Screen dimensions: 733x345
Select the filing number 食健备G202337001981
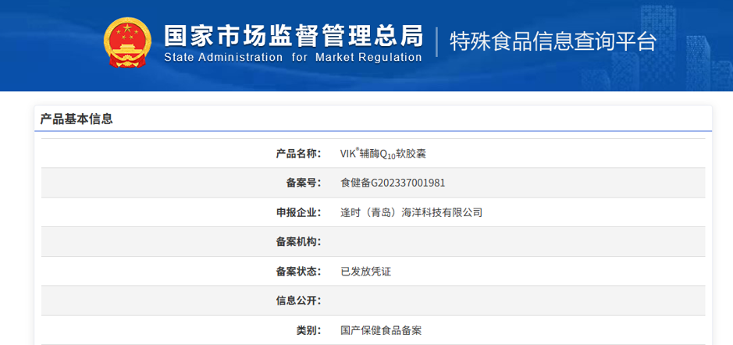click(x=393, y=183)
